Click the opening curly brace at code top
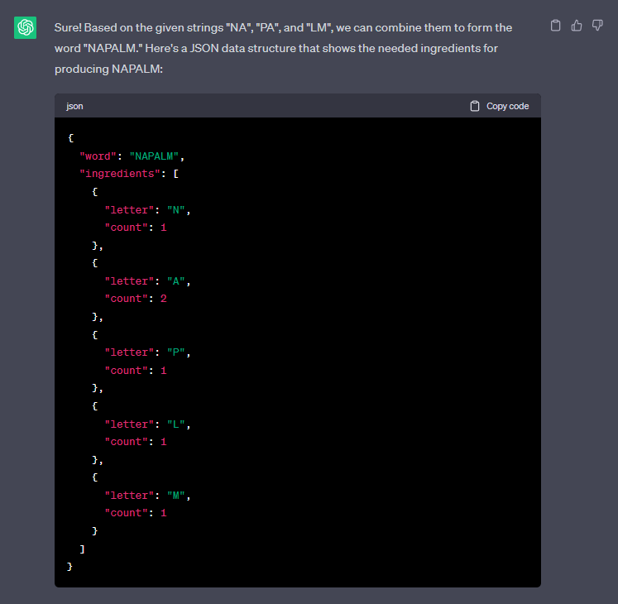The width and height of the screenshot is (618, 604). [x=70, y=138]
